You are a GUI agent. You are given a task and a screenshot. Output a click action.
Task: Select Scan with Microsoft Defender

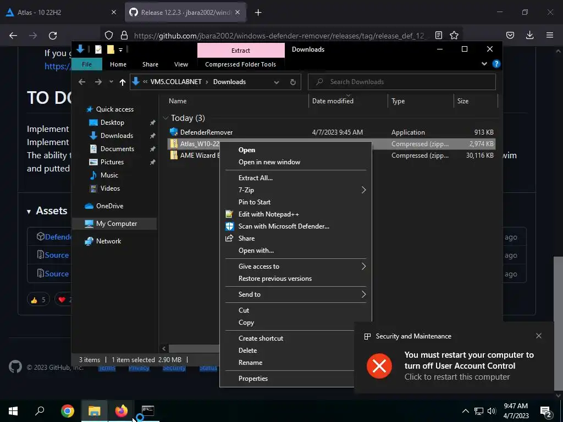(x=284, y=226)
